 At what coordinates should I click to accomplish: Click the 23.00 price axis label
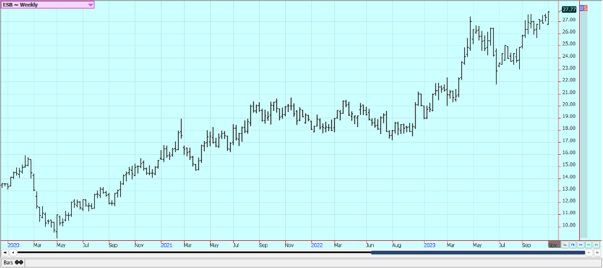tap(569, 68)
